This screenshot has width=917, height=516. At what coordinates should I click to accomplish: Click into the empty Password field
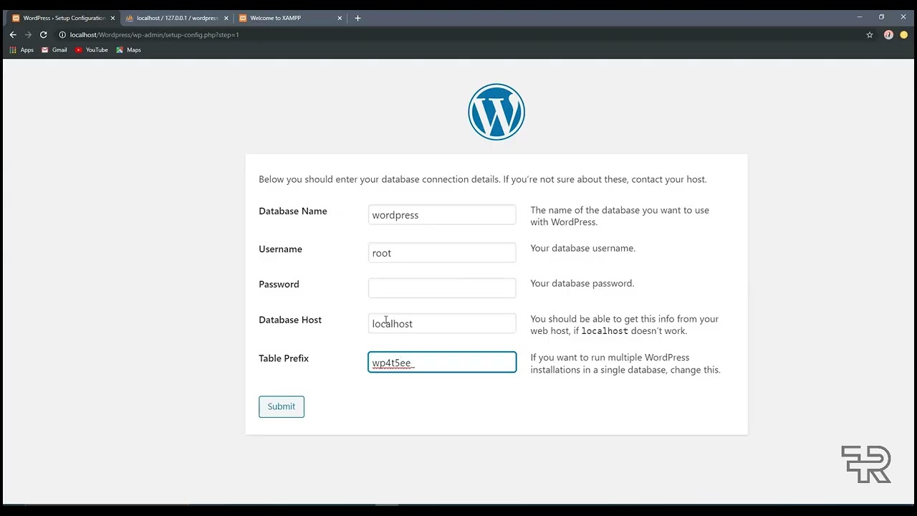[442, 288]
